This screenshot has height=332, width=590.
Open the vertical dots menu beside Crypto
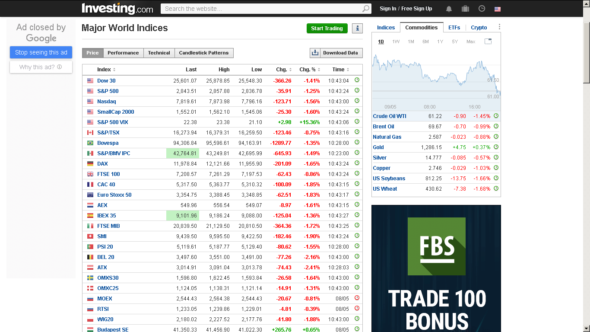coord(499,27)
